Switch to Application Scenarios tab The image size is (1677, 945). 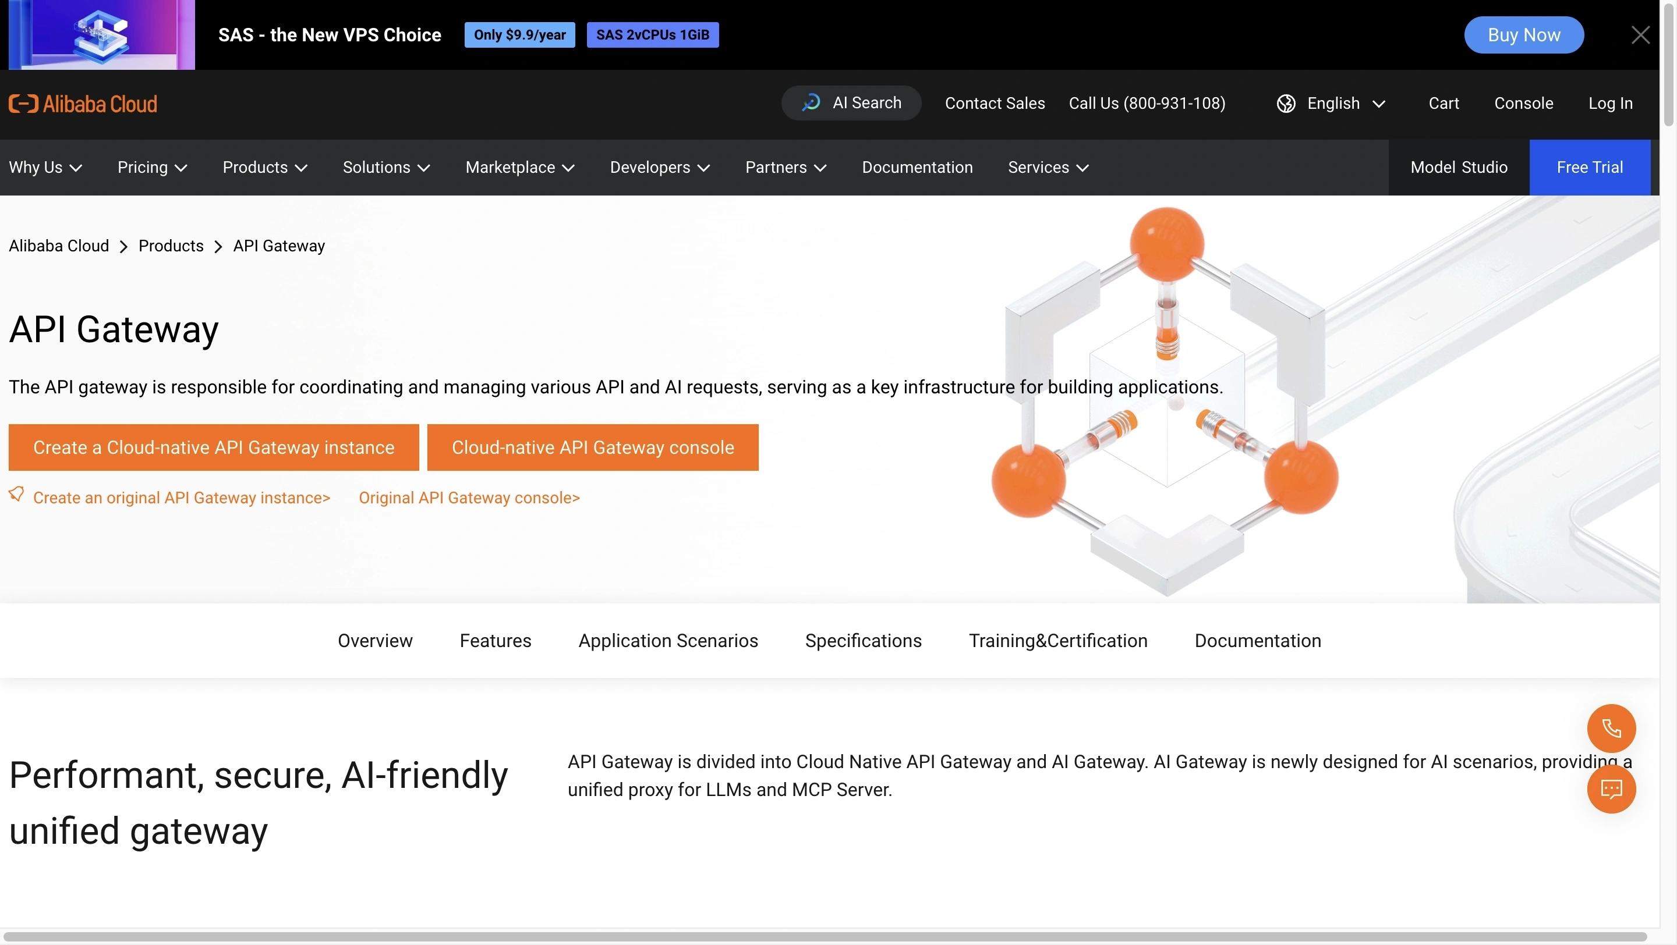[x=668, y=641]
